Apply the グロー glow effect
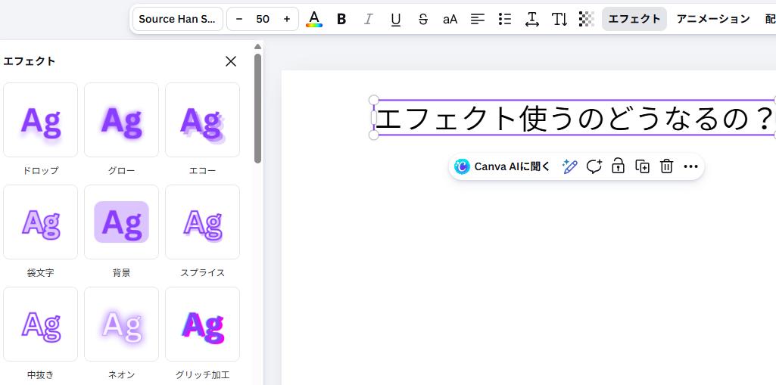 click(x=121, y=120)
